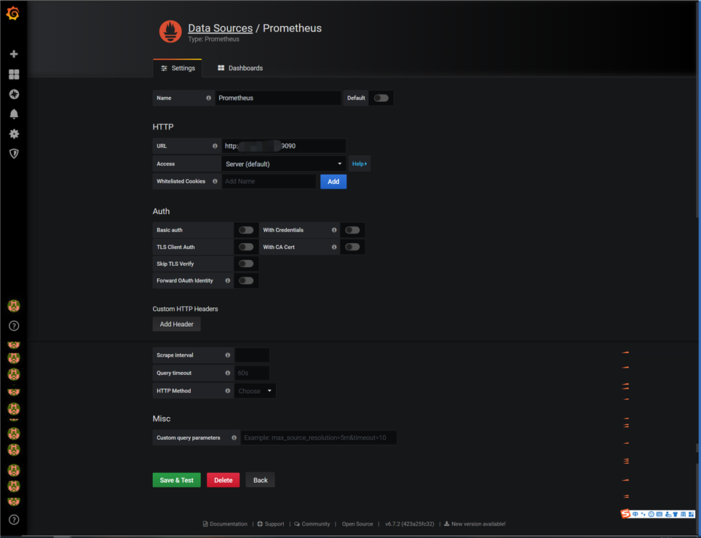Click the Whitelisted Cookies Add Name field
701x538 pixels.
pyautogui.click(x=269, y=181)
